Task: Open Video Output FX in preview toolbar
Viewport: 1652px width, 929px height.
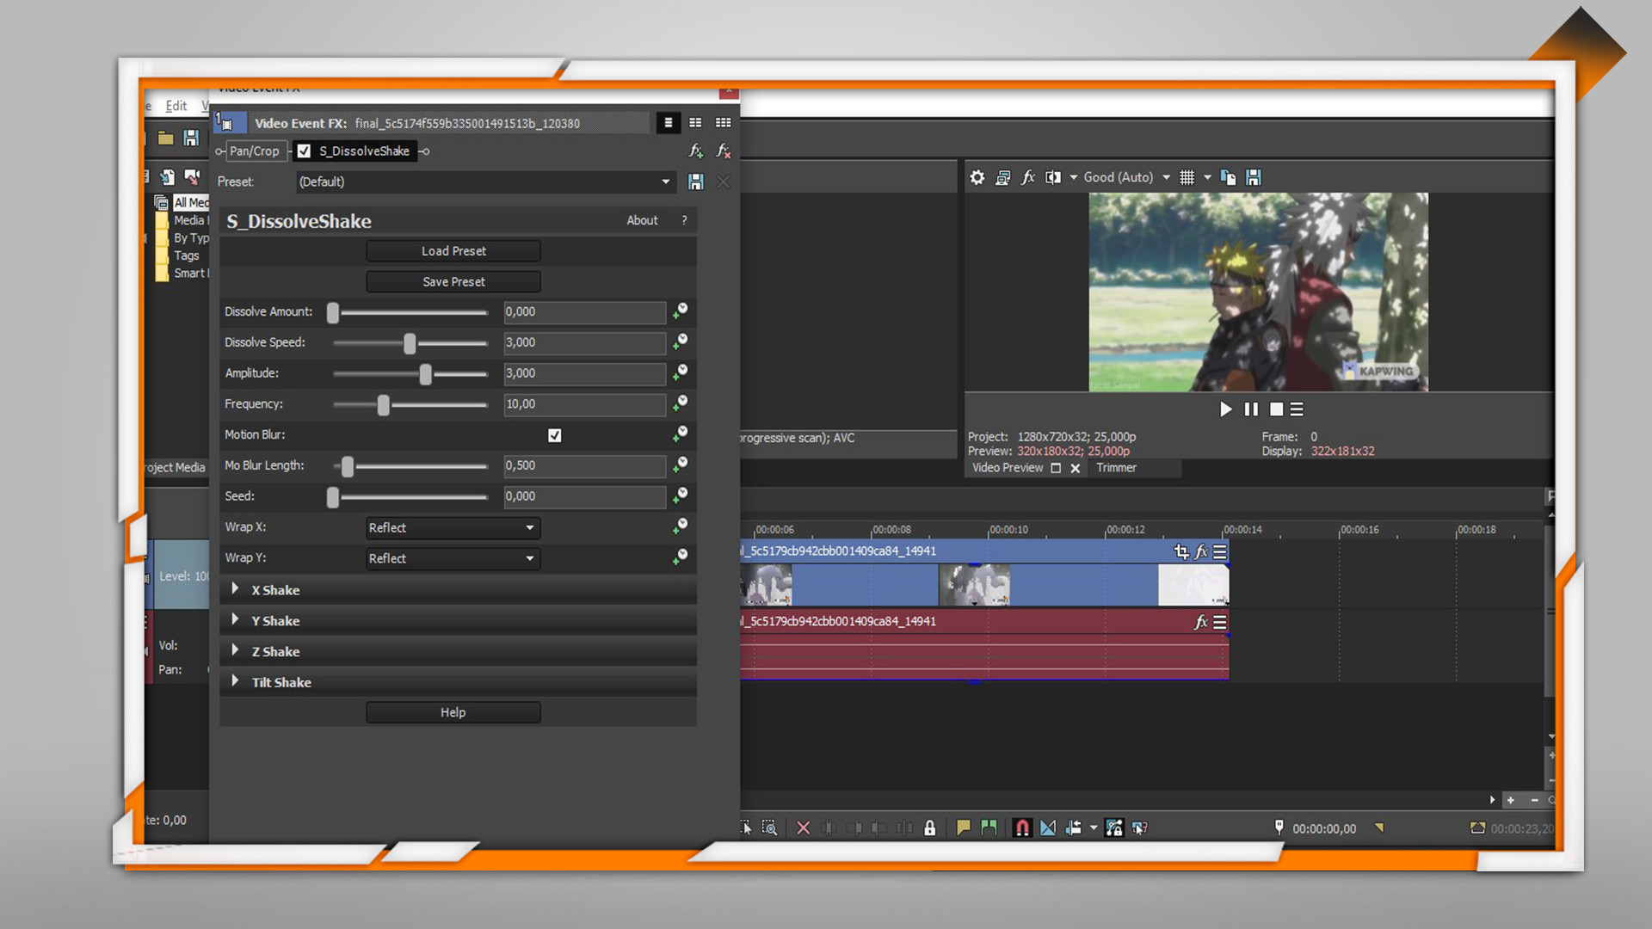Action: point(1028,177)
